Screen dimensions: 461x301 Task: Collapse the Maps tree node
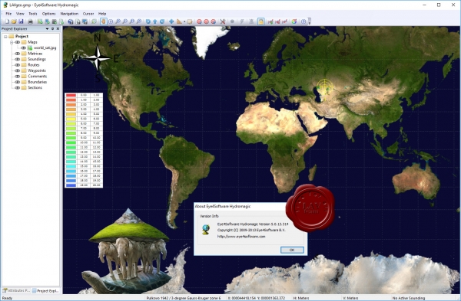(12, 42)
